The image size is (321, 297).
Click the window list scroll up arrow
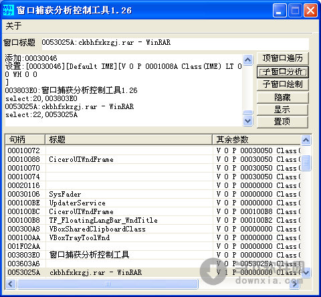click(x=306, y=140)
